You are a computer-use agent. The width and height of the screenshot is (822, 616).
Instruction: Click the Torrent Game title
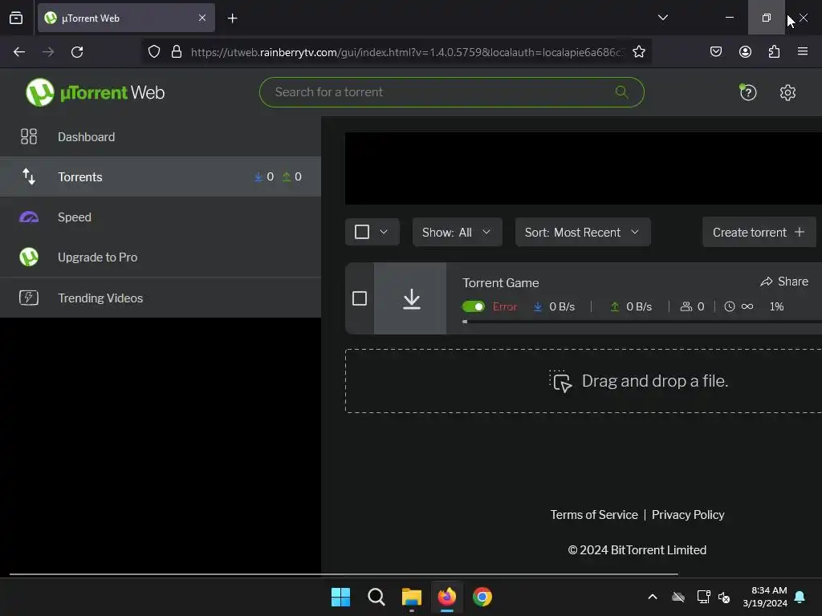pyautogui.click(x=501, y=283)
